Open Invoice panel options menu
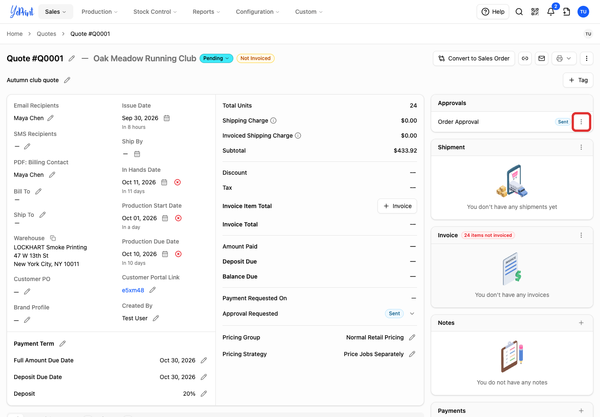Image resolution: width=600 pixels, height=417 pixels. click(581, 235)
